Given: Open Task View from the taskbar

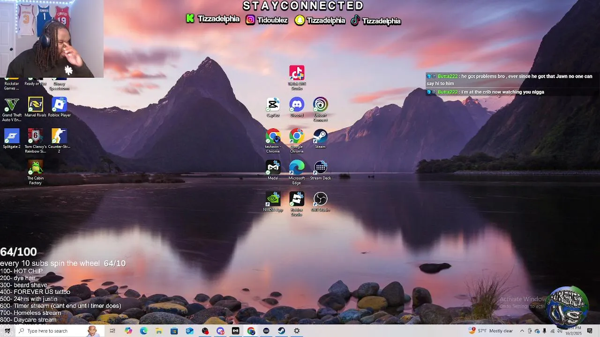Looking at the screenshot, I should coord(112,331).
